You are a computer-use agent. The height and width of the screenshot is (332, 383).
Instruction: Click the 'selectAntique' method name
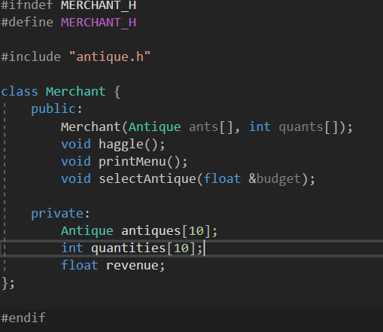tap(147, 179)
